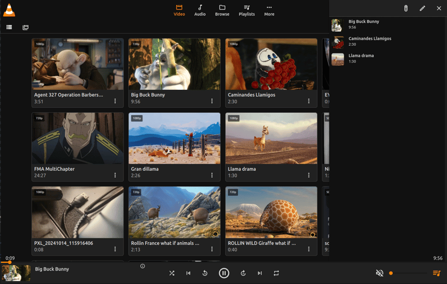This screenshot has height=284, width=447.
Task: Close the play queue panel
Action: (x=439, y=8)
